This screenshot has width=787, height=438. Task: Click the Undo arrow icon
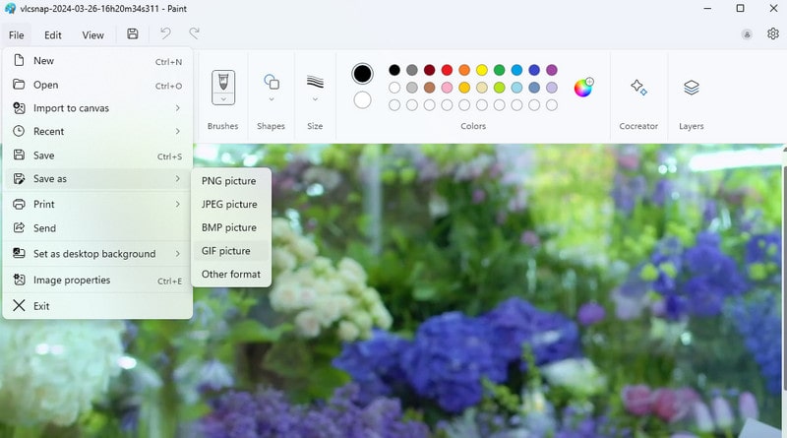[165, 34]
